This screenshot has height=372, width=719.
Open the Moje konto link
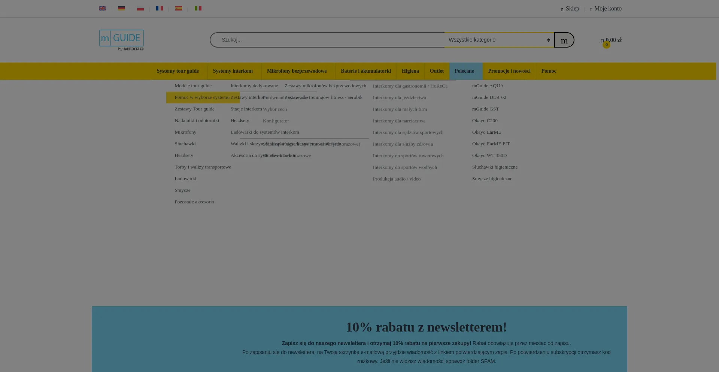pyautogui.click(x=607, y=9)
